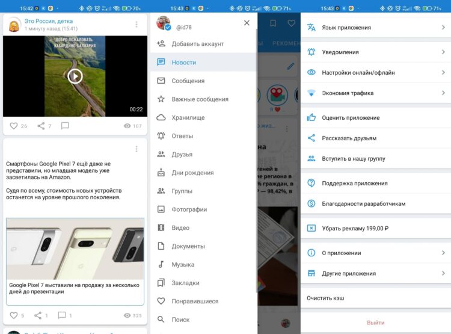Like the Это Россия, детка post
The width and height of the screenshot is (451, 334).
[x=14, y=126]
